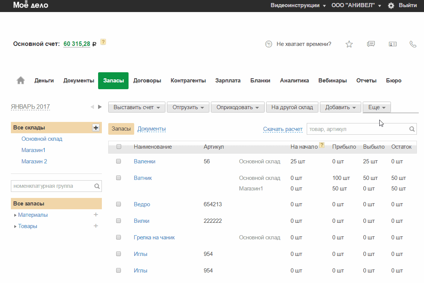The width and height of the screenshot is (424, 283).
Task: Go to previous month arrow
Action: [x=92, y=107]
